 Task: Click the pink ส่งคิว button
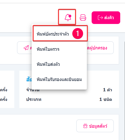(106, 18)
